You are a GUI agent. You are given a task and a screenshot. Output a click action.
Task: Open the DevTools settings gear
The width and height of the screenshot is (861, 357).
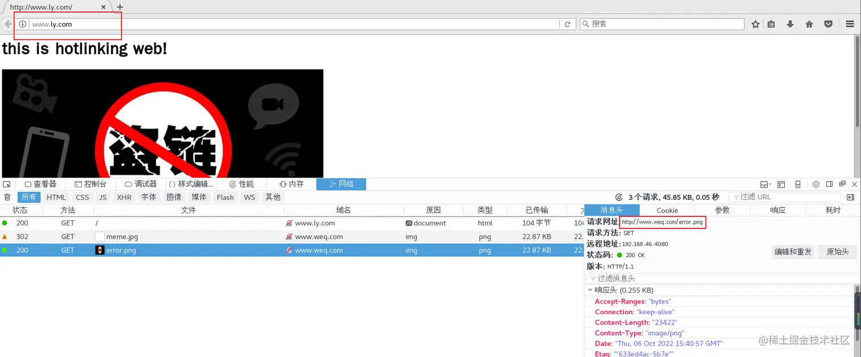coord(815,184)
